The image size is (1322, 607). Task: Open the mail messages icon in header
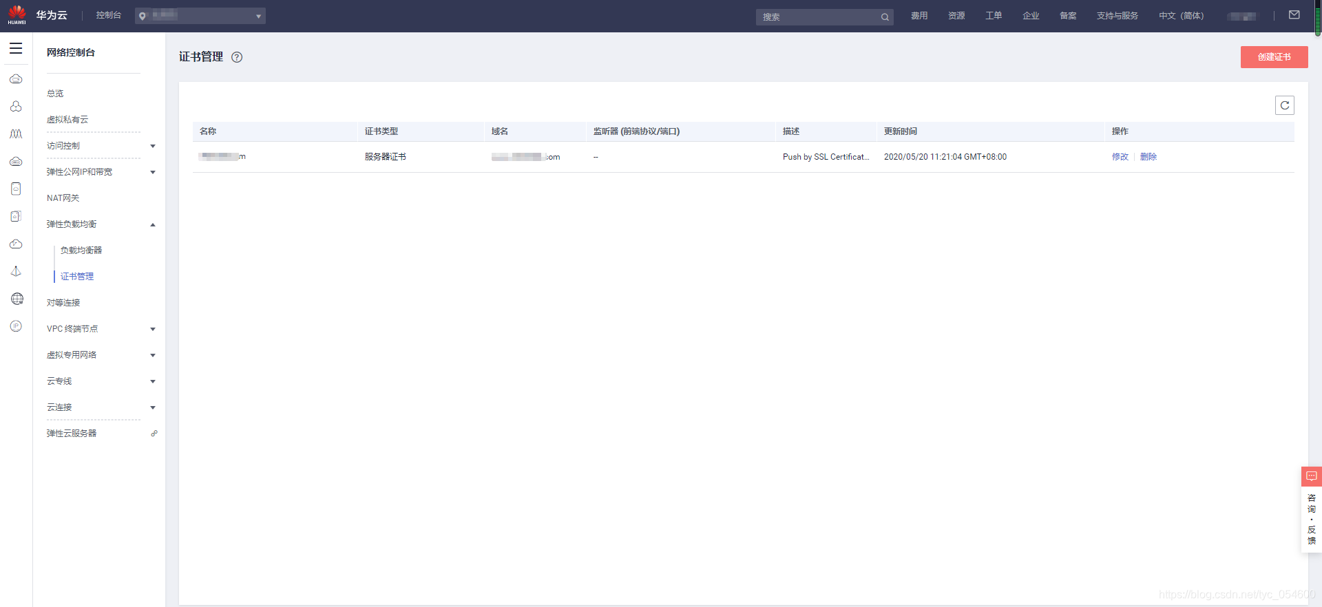point(1294,15)
